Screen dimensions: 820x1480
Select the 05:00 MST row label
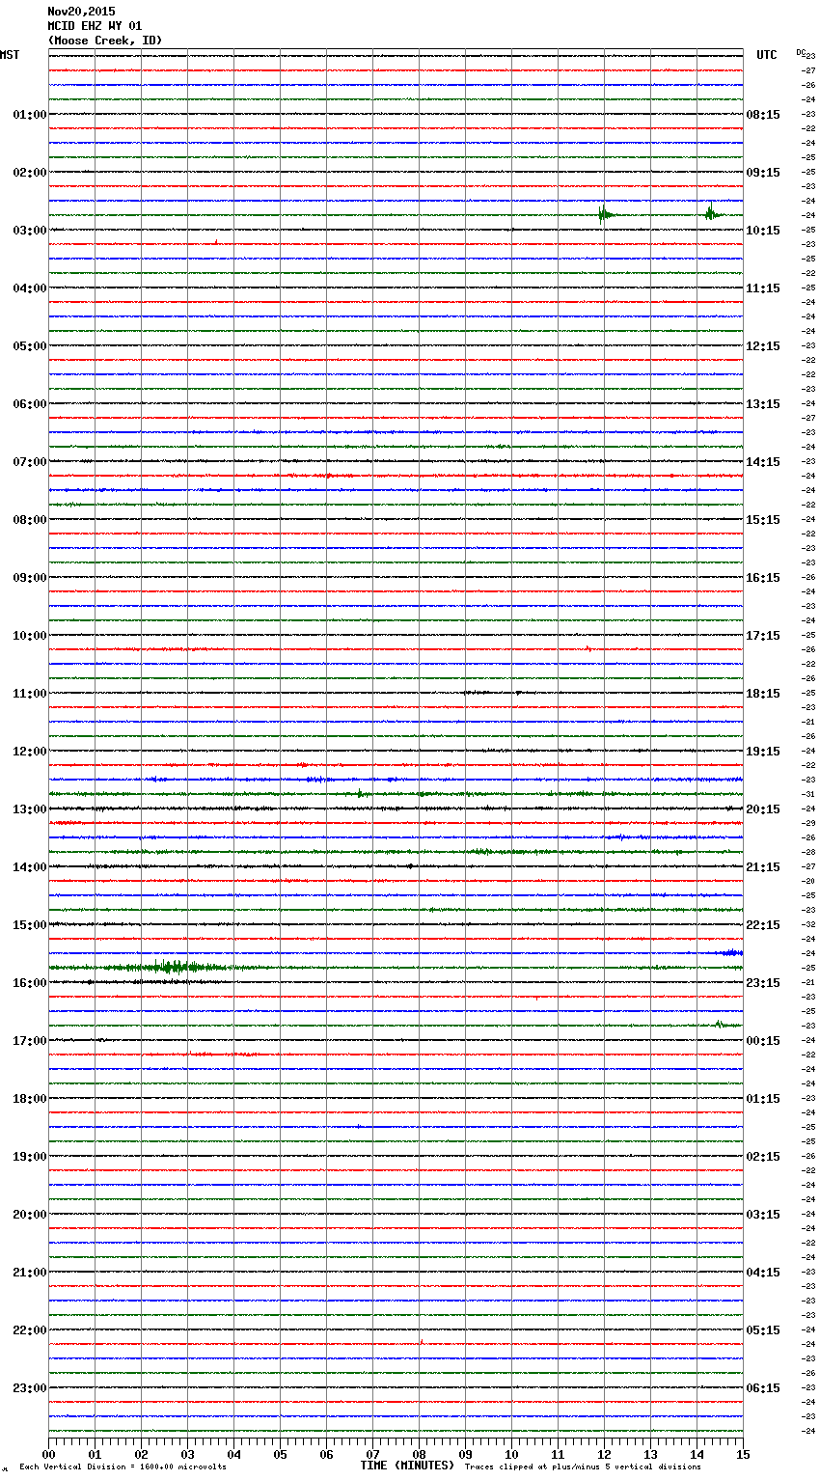(30, 346)
